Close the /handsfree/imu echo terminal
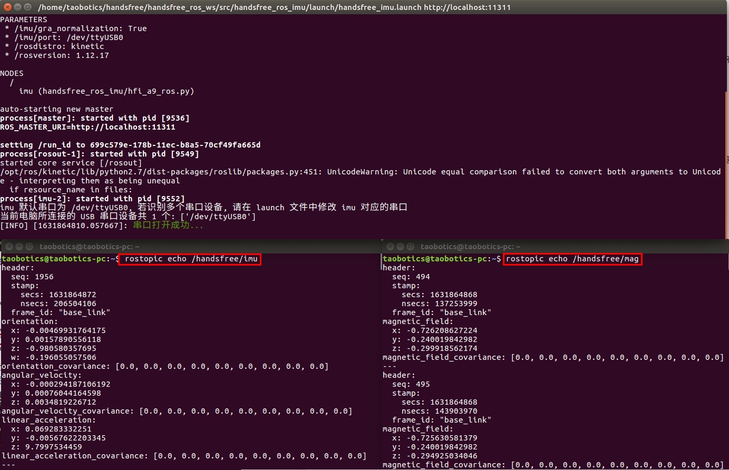The image size is (729, 470). tap(9, 247)
